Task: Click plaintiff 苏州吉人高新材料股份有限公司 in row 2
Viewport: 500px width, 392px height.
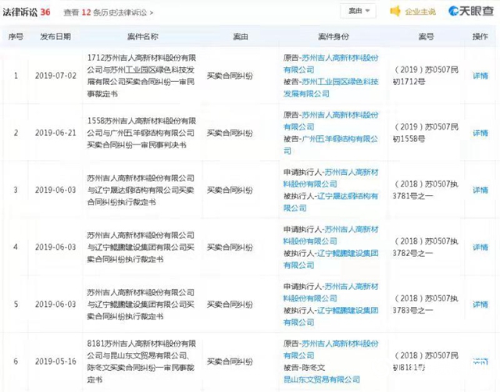Action: point(331,121)
